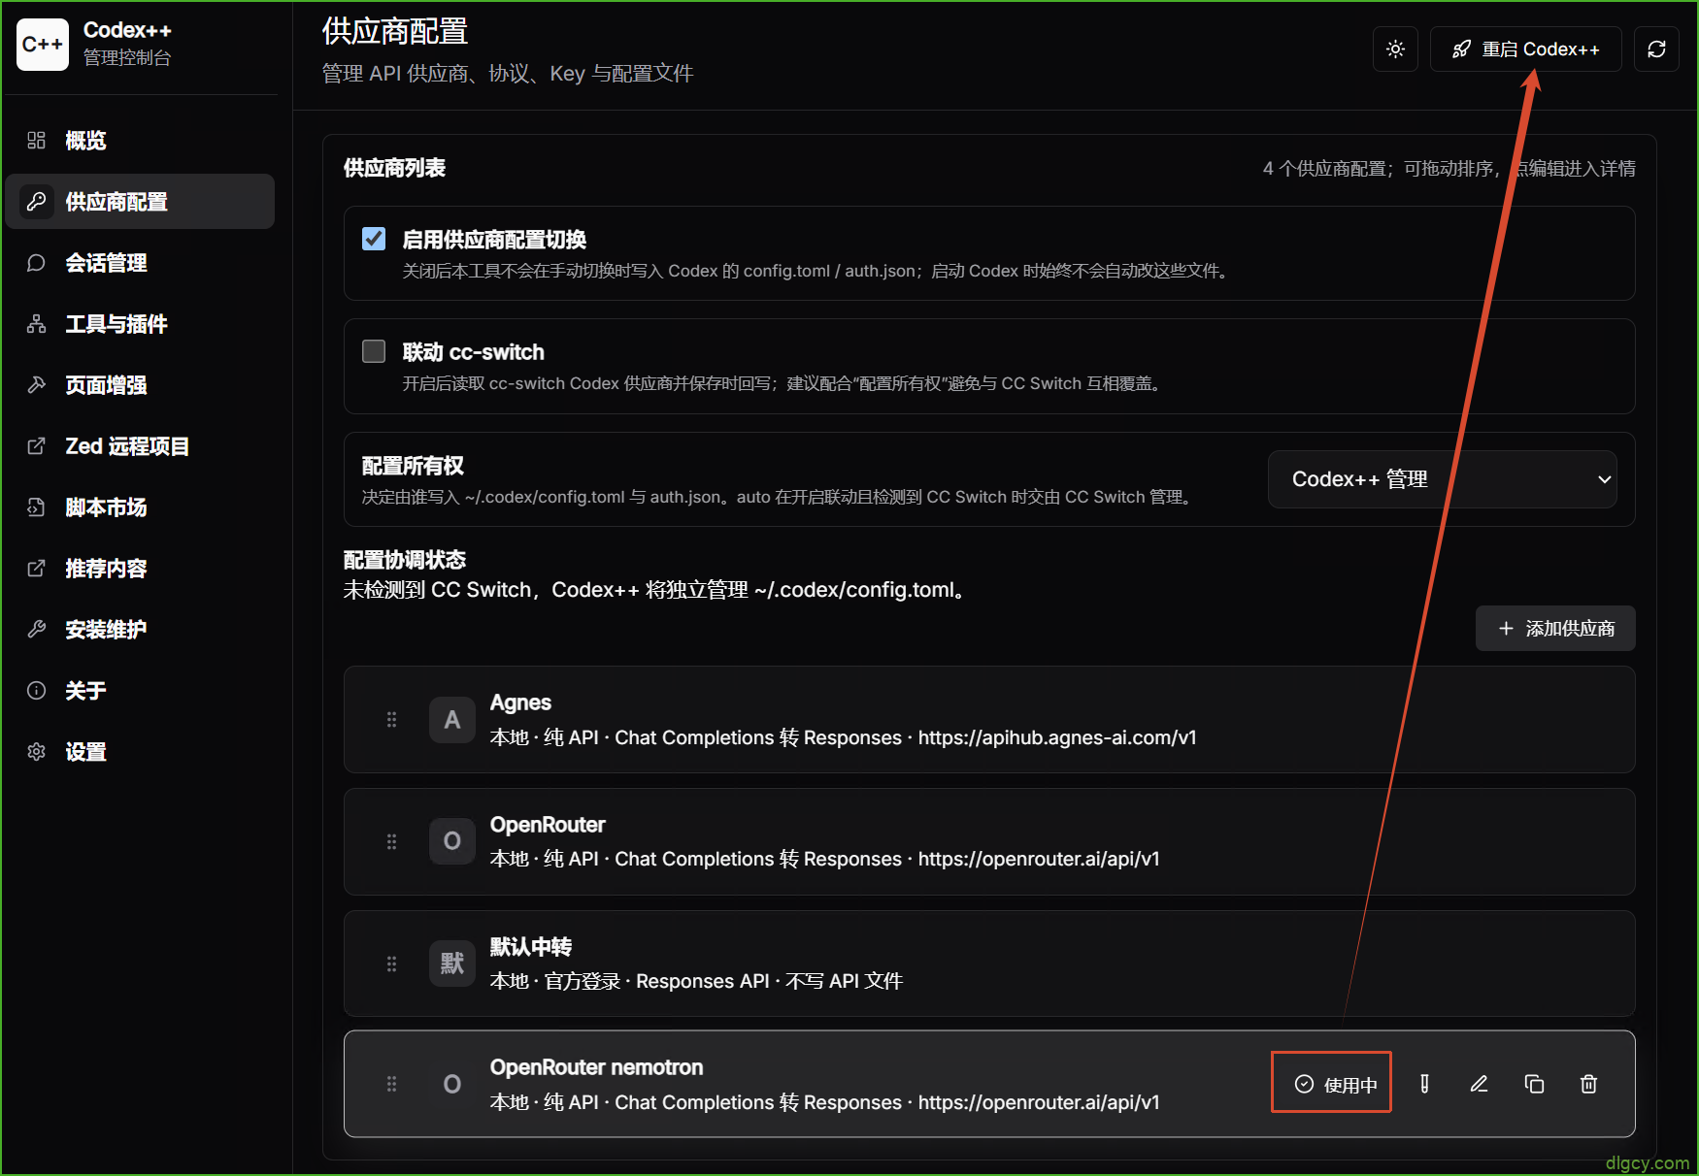
Task: Click the 配置协调状态 heading
Action: click(405, 560)
